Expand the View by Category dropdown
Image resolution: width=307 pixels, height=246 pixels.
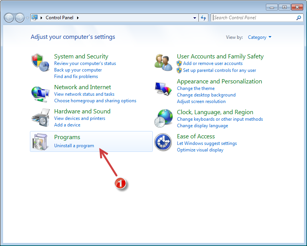(260, 37)
